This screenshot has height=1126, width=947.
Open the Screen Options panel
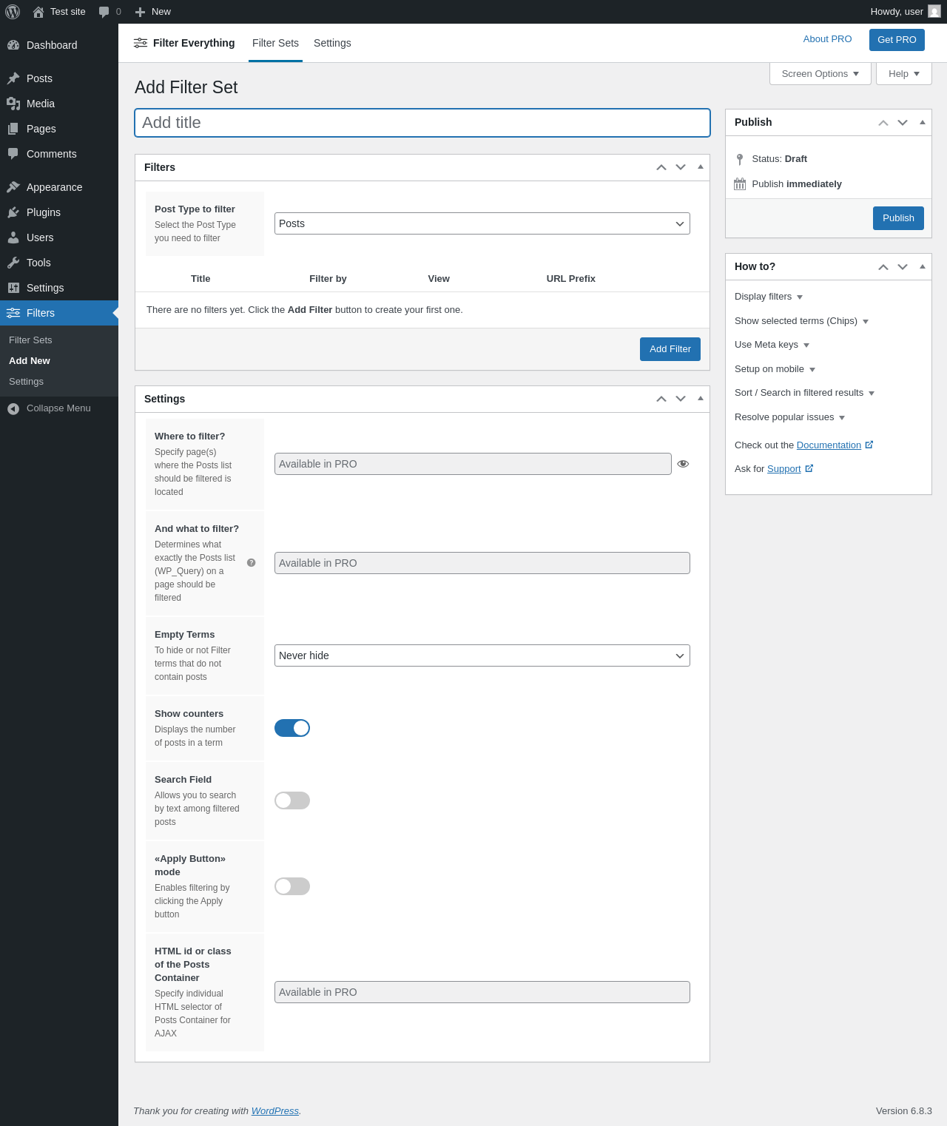pyautogui.click(x=820, y=74)
